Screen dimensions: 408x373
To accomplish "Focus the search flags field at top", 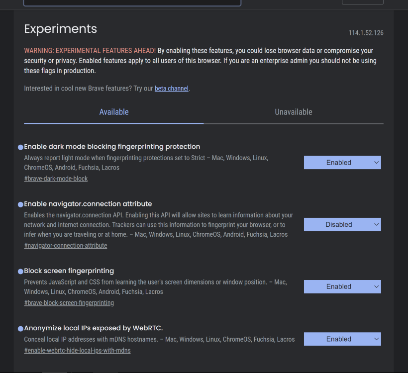I will 132,2.
